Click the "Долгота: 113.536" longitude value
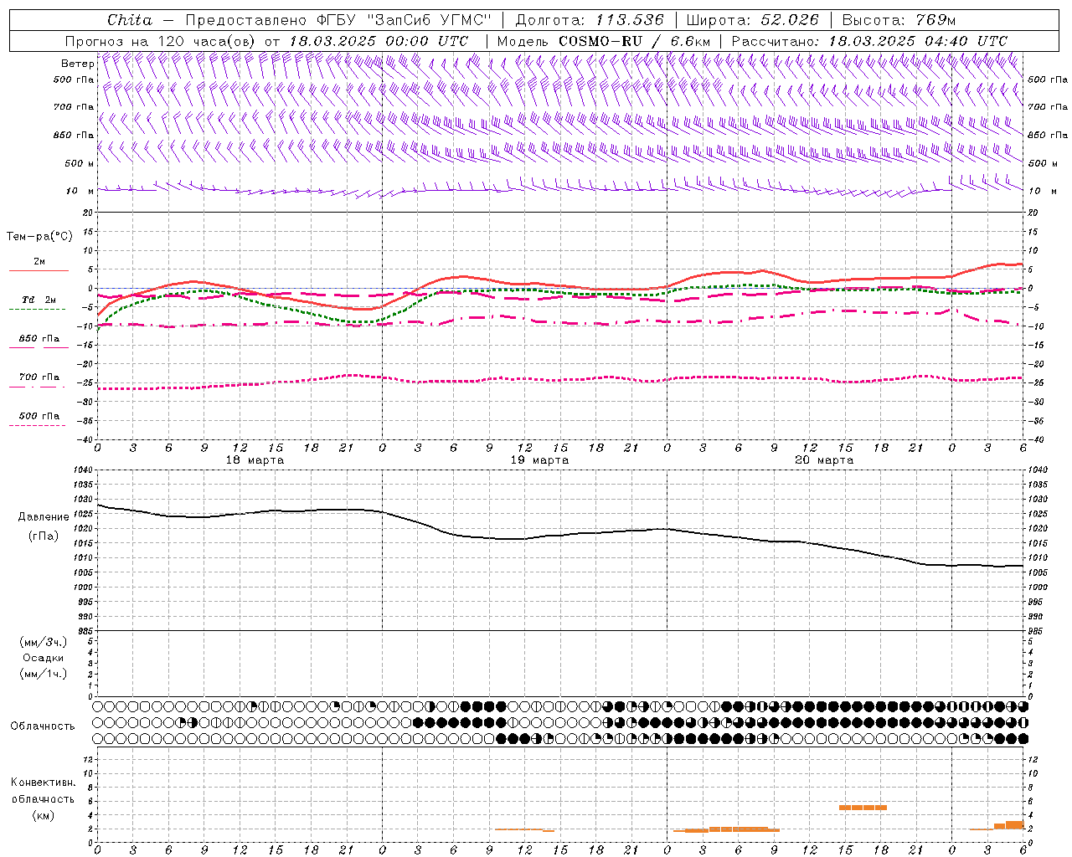 [589, 20]
